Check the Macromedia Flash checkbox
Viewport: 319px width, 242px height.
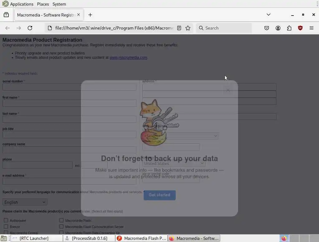61,220
